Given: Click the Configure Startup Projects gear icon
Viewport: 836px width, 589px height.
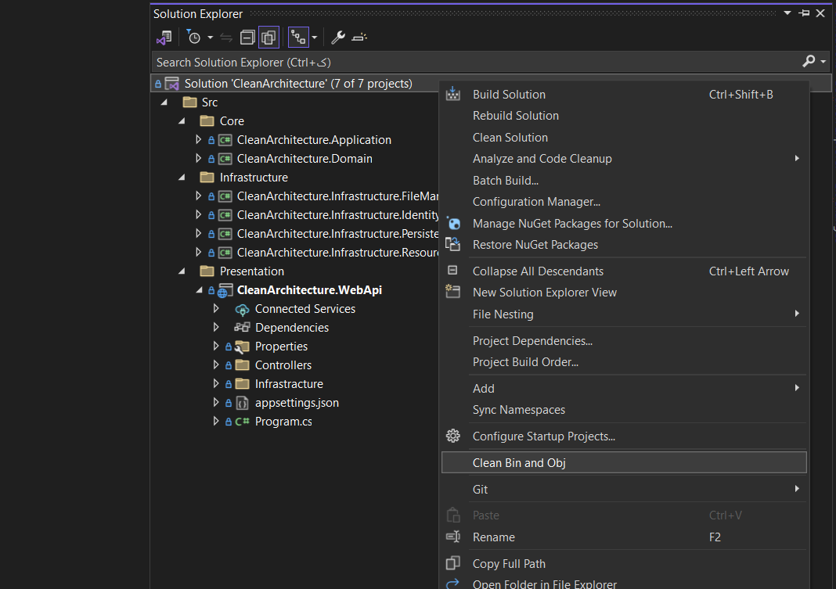Looking at the screenshot, I should (452, 436).
